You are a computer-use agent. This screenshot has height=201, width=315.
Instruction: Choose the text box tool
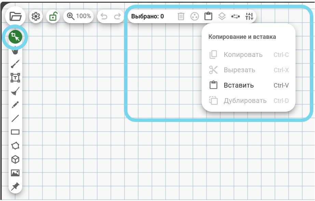(x=15, y=78)
